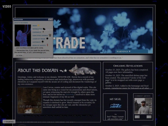Close the Navigation window
The width and height of the screenshot is (168, 126).
[52, 20]
